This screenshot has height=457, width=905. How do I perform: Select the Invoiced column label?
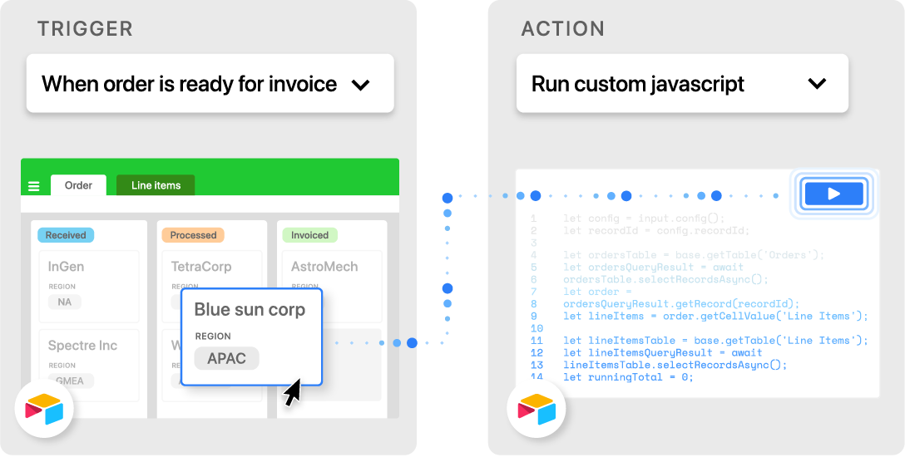coord(310,235)
